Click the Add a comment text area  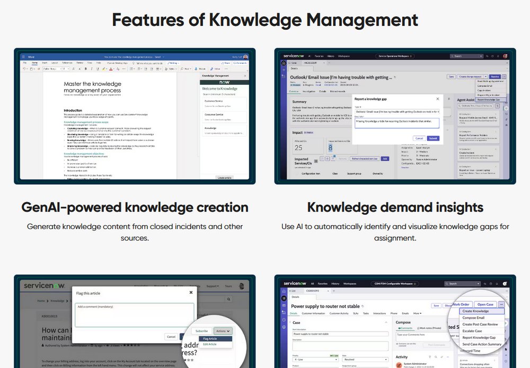[x=135, y=315]
